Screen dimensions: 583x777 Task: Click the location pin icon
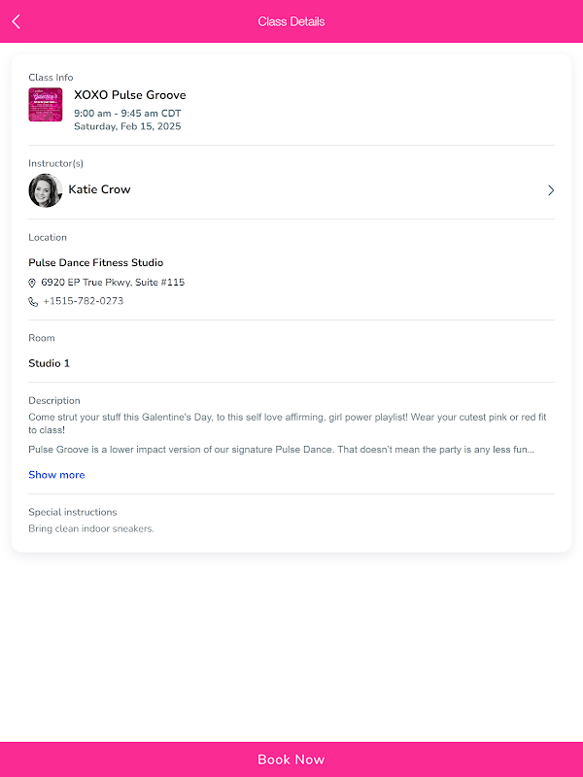point(33,283)
